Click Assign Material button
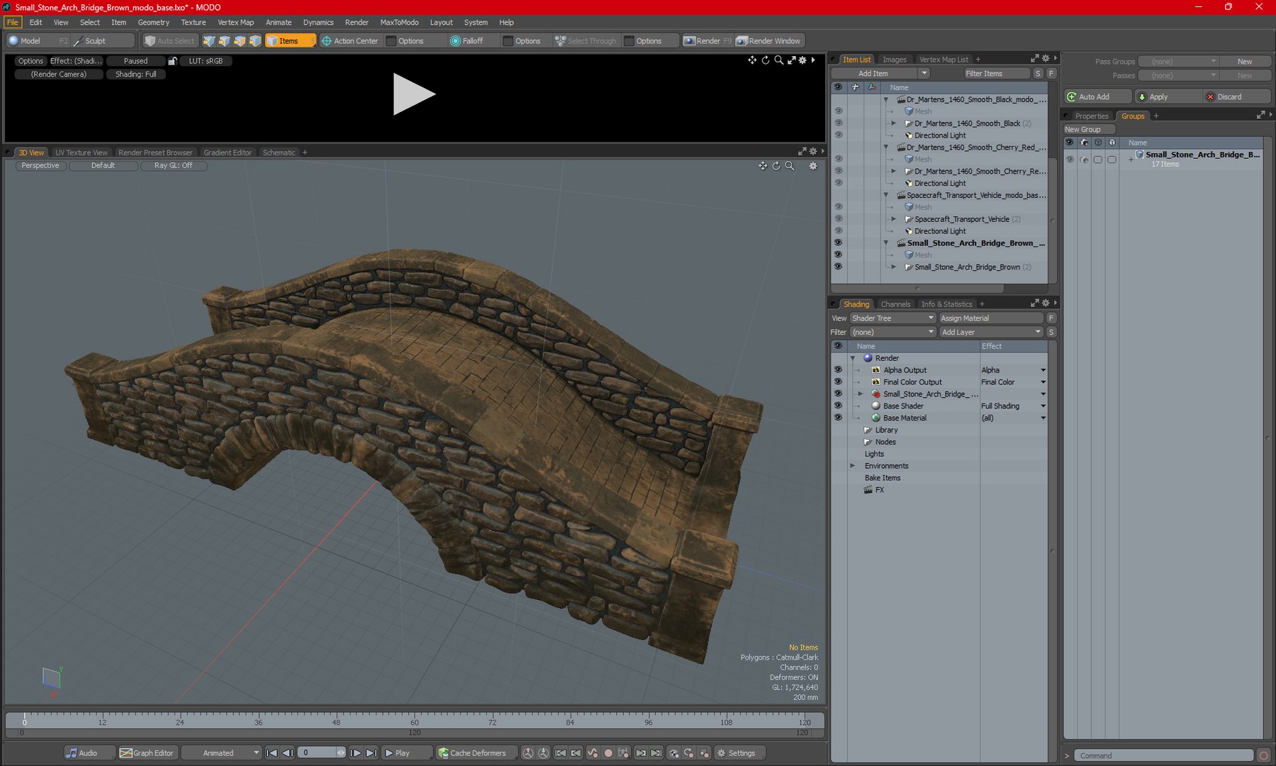 coord(991,318)
